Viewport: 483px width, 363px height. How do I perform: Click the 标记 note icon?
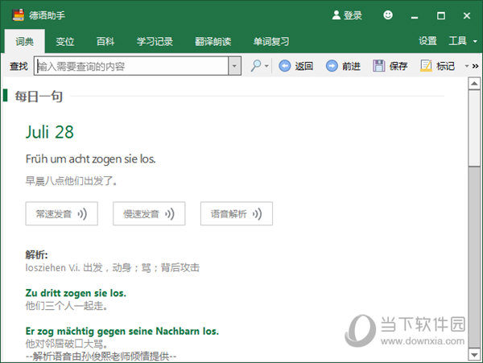pyautogui.click(x=426, y=66)
